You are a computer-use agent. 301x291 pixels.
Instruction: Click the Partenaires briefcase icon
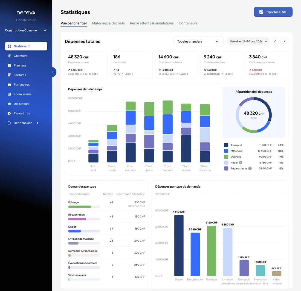(9, 84)
